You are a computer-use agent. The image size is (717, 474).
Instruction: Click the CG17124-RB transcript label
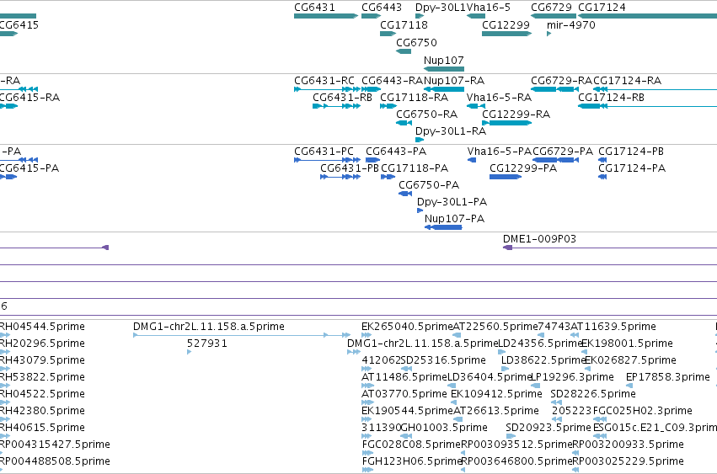(612, 98)
